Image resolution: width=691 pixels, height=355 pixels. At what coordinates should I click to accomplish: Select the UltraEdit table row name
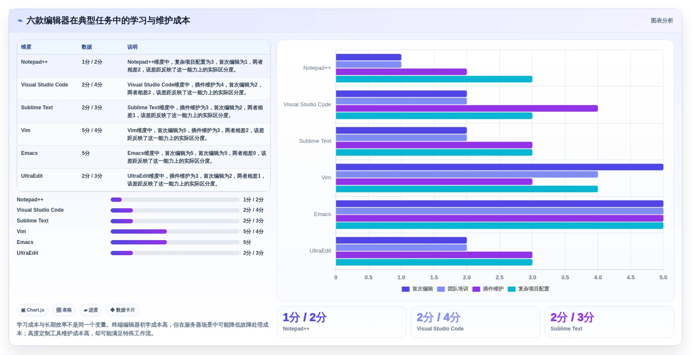point(32,176)
